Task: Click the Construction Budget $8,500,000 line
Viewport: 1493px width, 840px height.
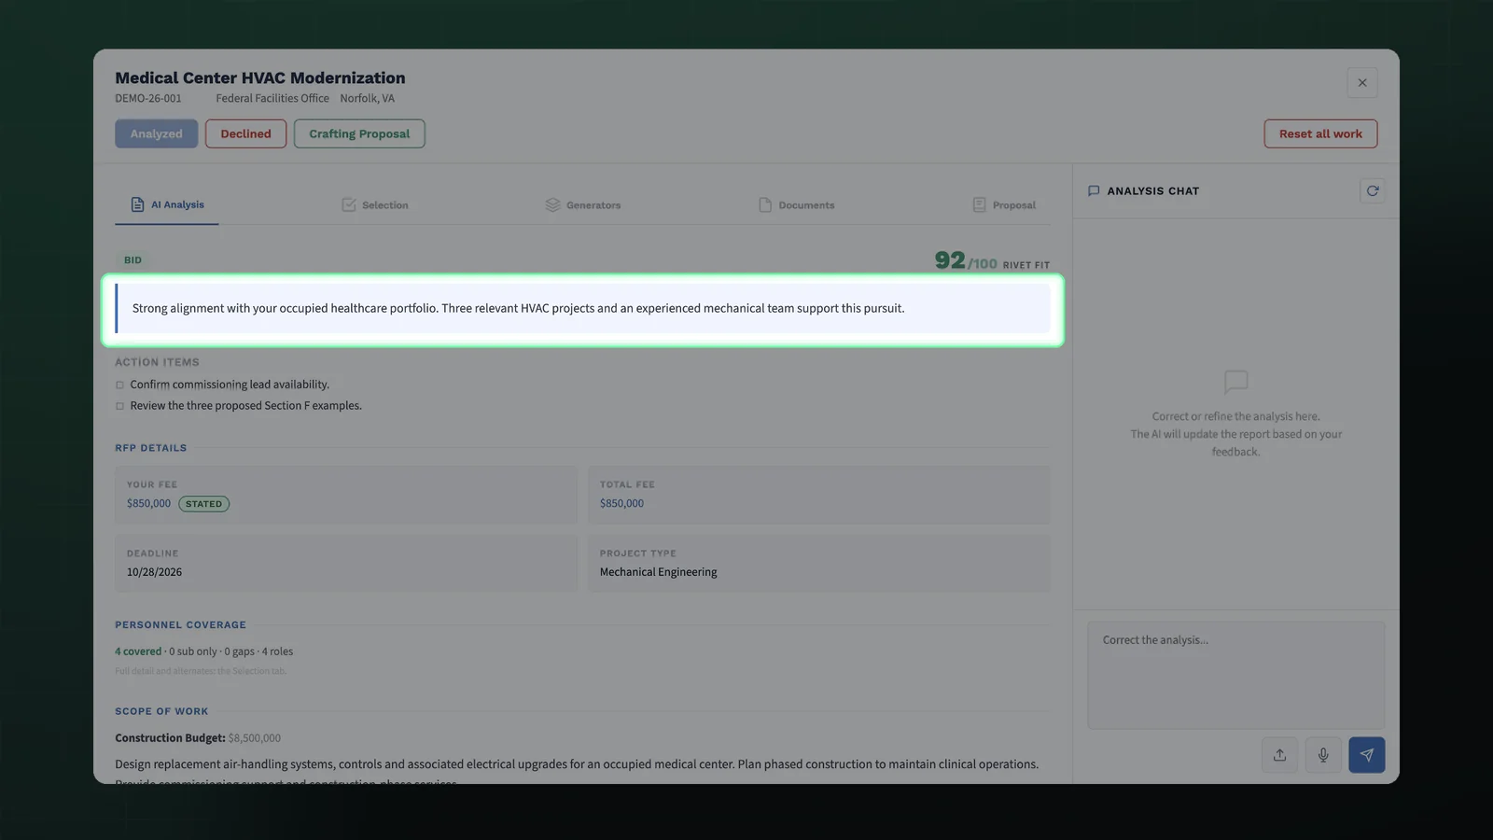Action: click(198, 738)
